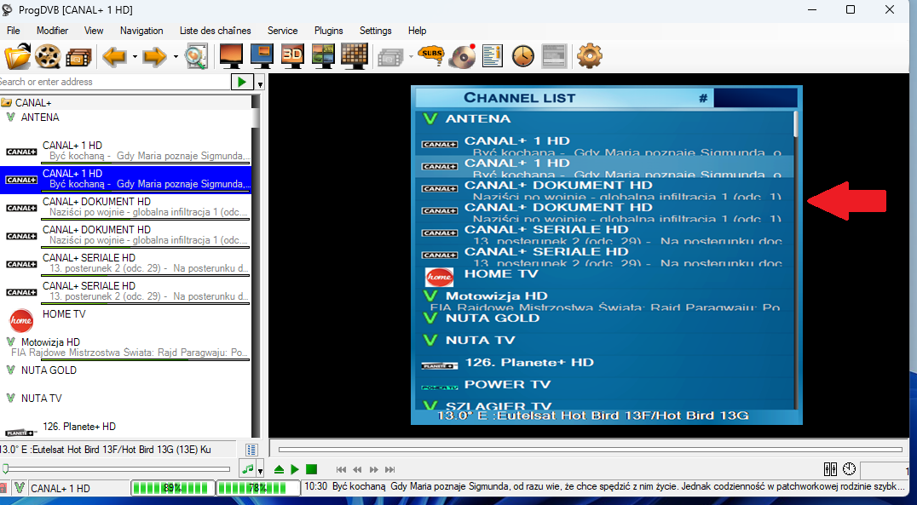
Task: Open the clock scheduler toolbar icon
Action: pos(522,57)
